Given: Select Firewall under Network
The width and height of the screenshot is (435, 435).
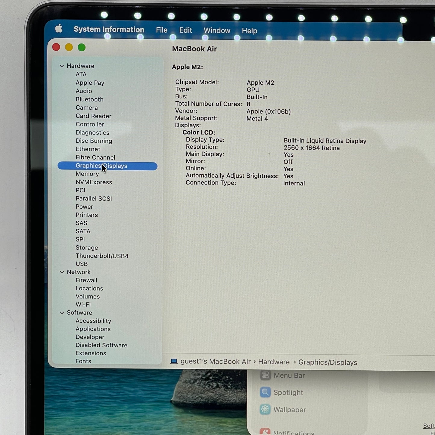Looking at the screenshot, I should click(x=86, y=280).
